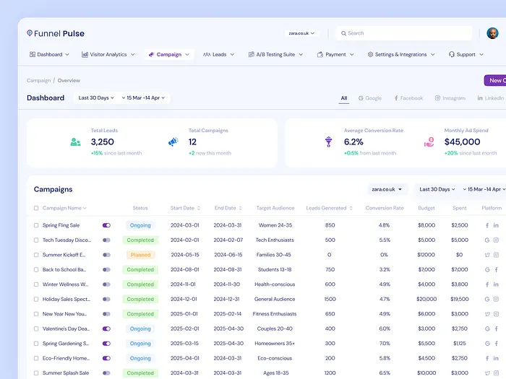Turn off the Spring Gardening toggle
This screenshot has height=379, width=506.
tap(106, 344)
